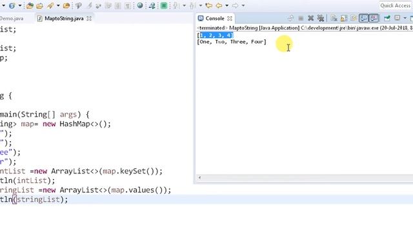Open the Display Selected Console dropdown arrow
The image size is (413, 232).
click(x=405, y=18)
